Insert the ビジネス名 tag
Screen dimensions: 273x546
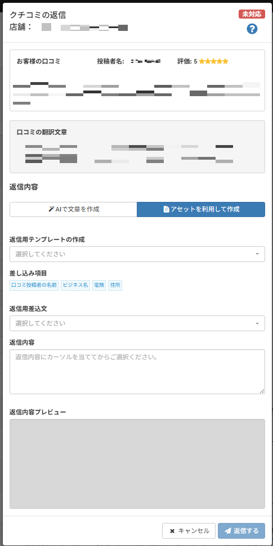coord(75,285)
